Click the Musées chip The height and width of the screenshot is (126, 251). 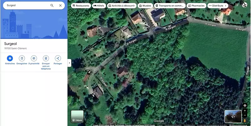pyautogui.click(x=145, y=6)
